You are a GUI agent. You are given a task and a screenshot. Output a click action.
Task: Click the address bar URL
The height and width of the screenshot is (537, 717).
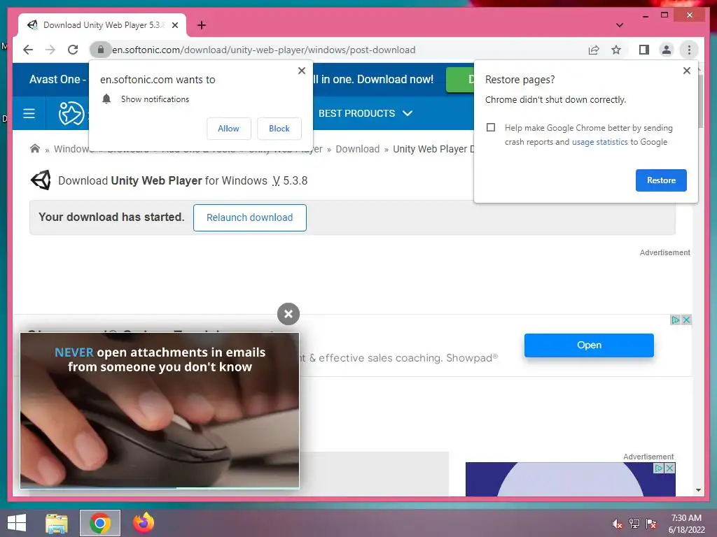point(264,50)
